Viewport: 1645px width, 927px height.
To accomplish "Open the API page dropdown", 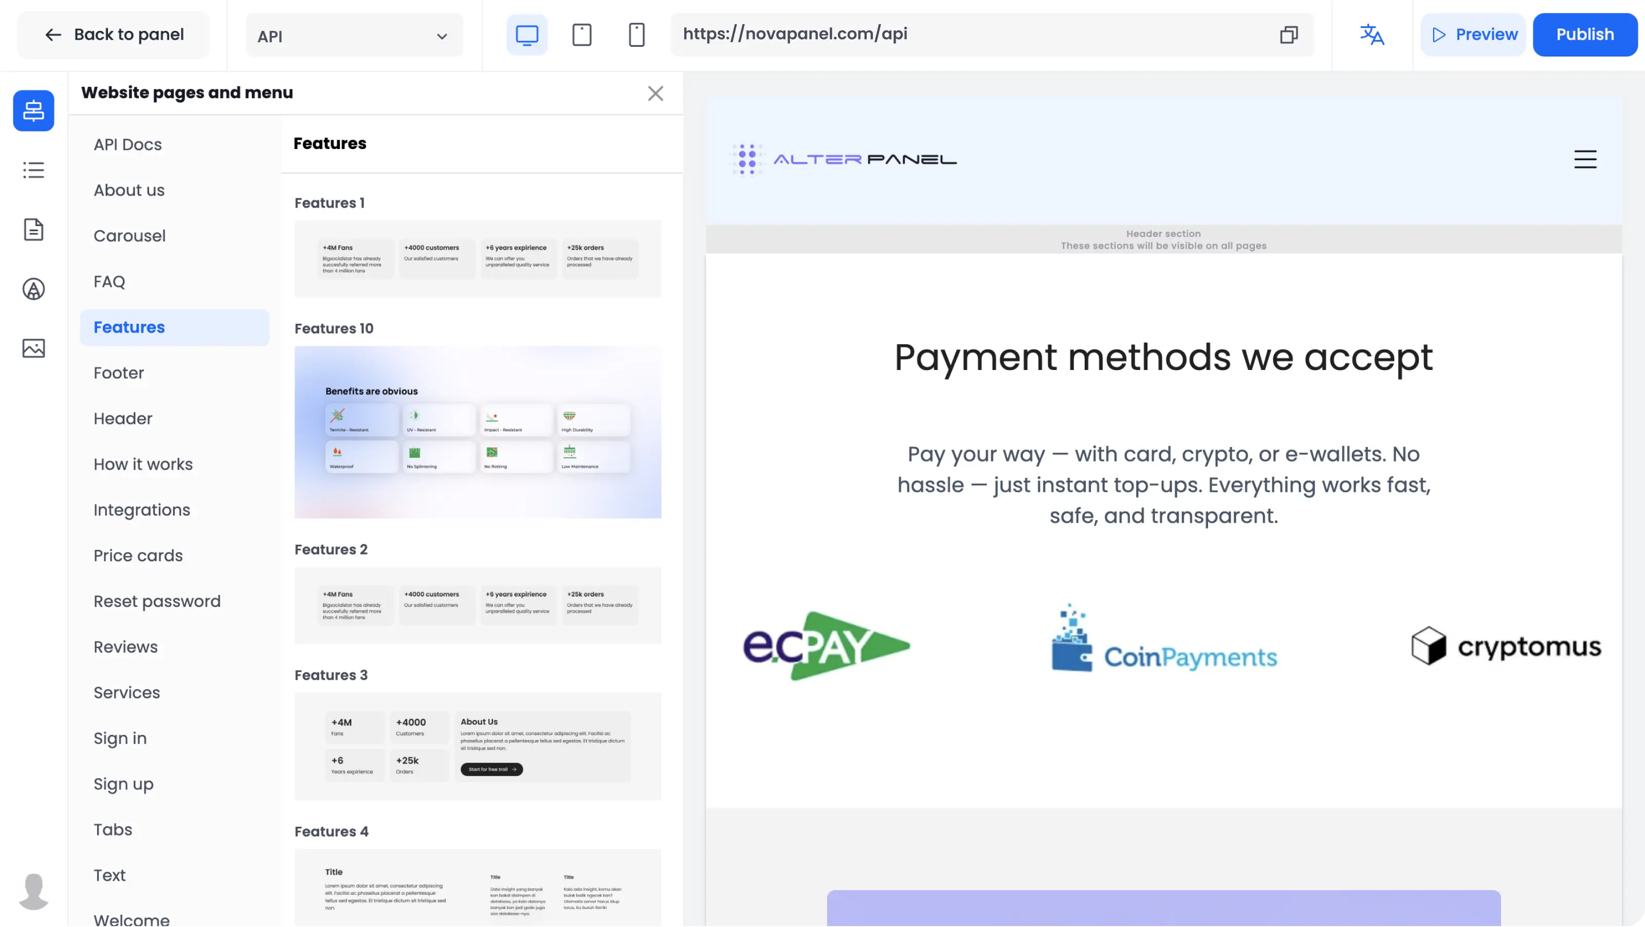I will [x=354, y=36].
